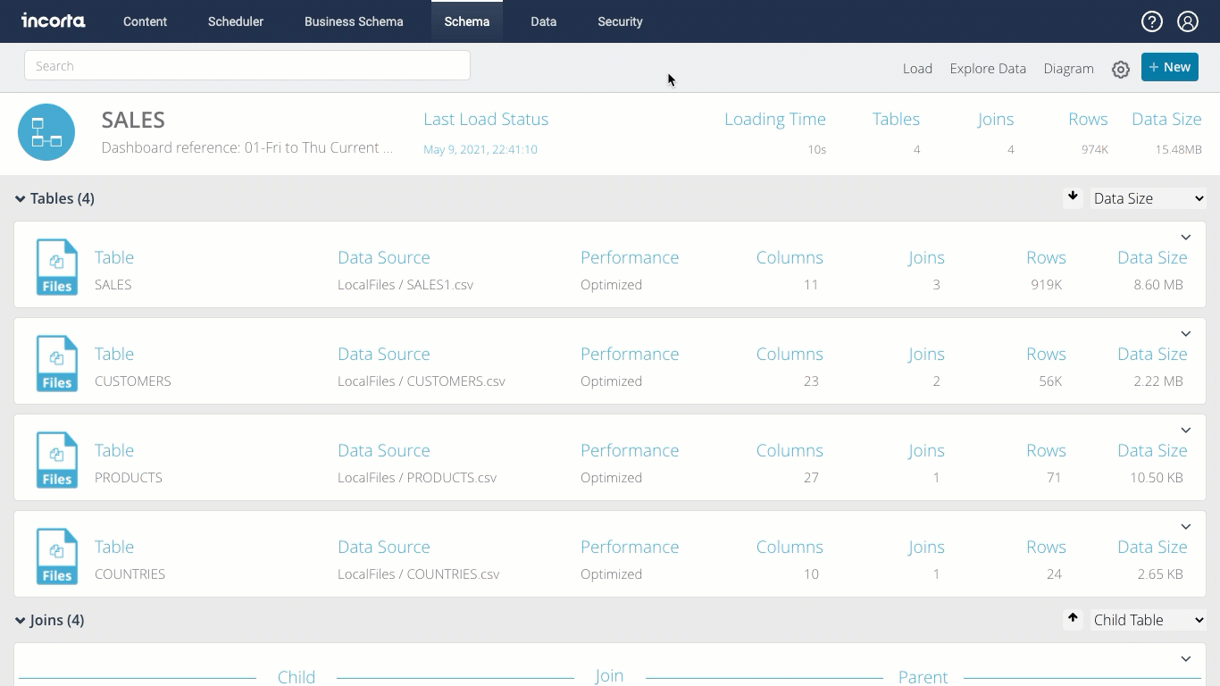Click the 2.22 MB data size value

(x=1158, y=381)
